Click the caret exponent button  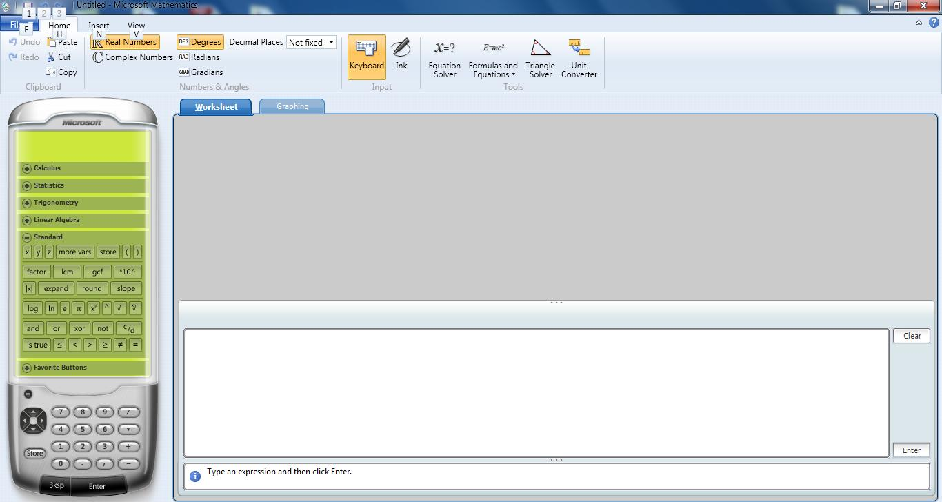[x=107, y=308]
